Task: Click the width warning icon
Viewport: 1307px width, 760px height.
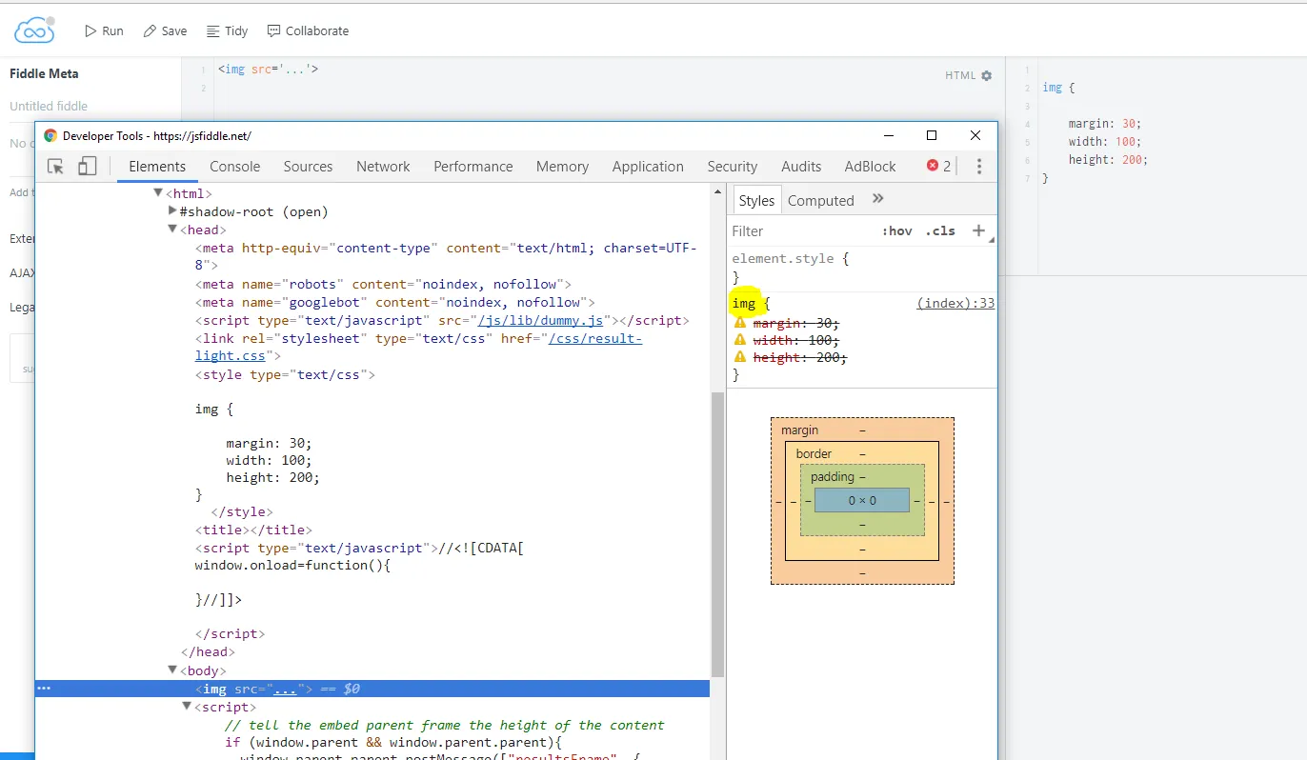Action: 740,340
